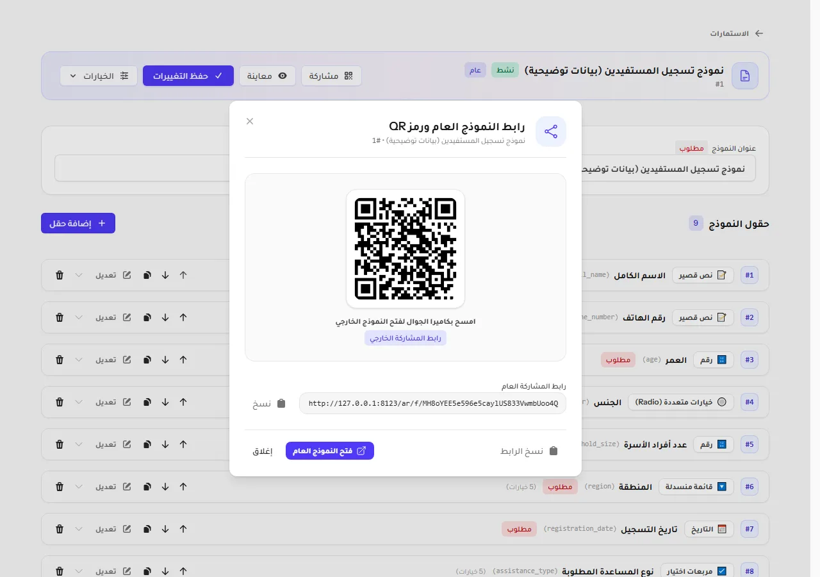
Task: Move the المنطقة field up
Action: click(x=183, y=487)
